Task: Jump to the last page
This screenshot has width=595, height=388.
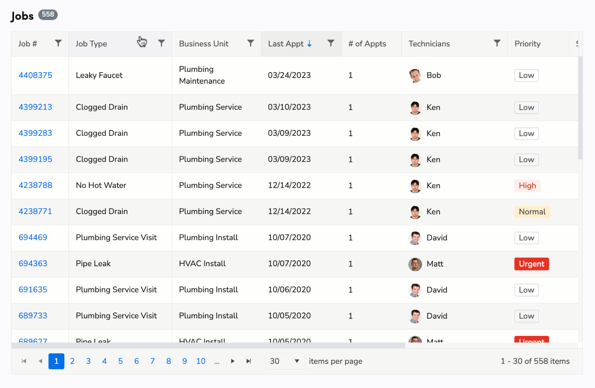Action: click(249, 361)
